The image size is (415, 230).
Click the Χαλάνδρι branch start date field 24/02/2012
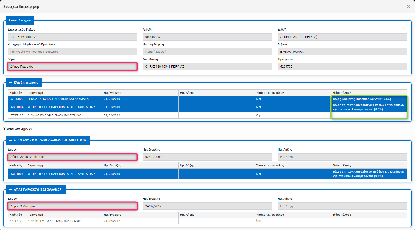point(207,206)
